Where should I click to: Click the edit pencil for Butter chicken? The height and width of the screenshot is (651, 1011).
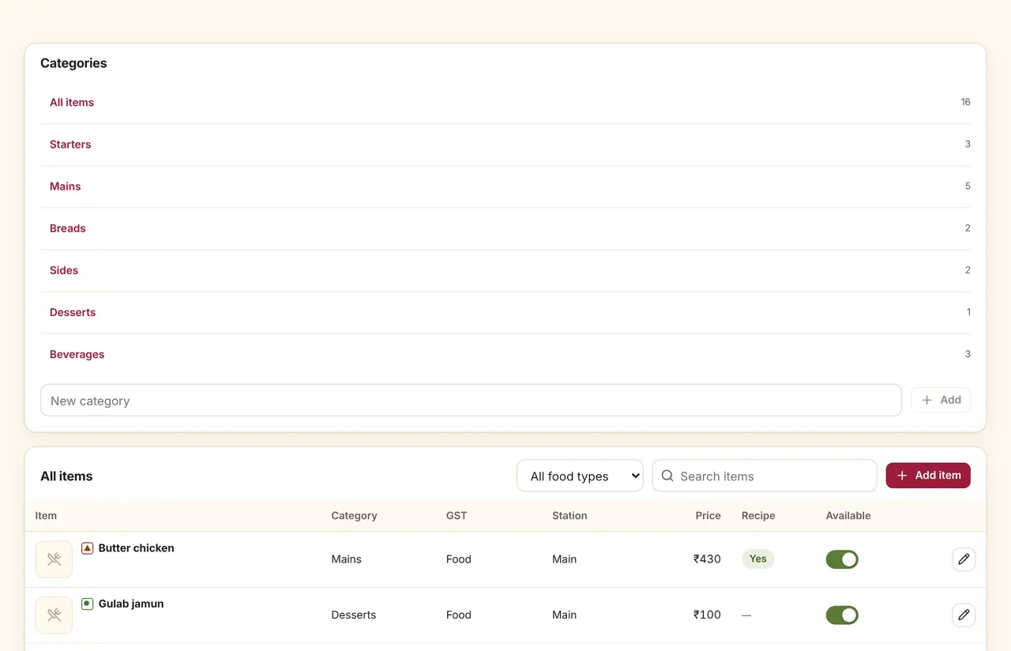(x=964, y=559)
